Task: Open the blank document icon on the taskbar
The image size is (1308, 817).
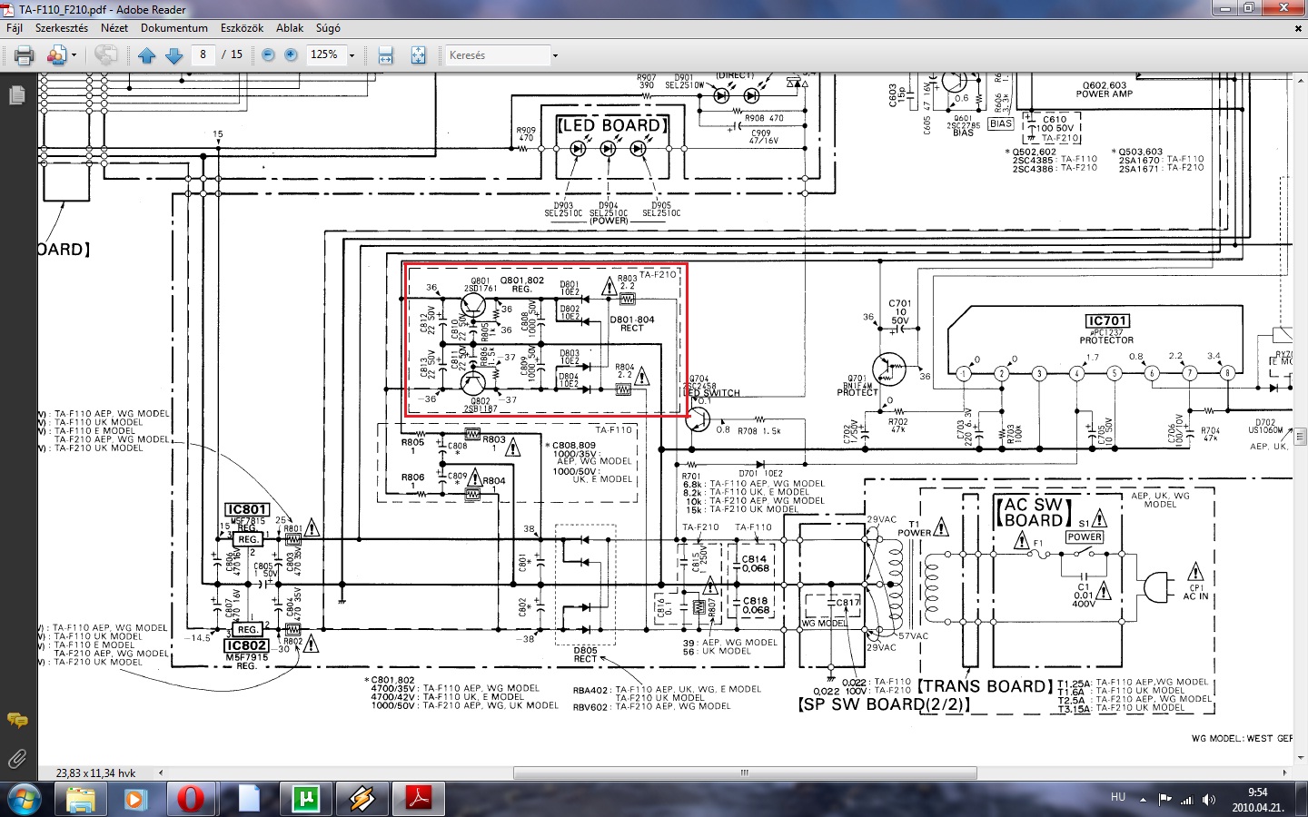Action: pos(248,799)
